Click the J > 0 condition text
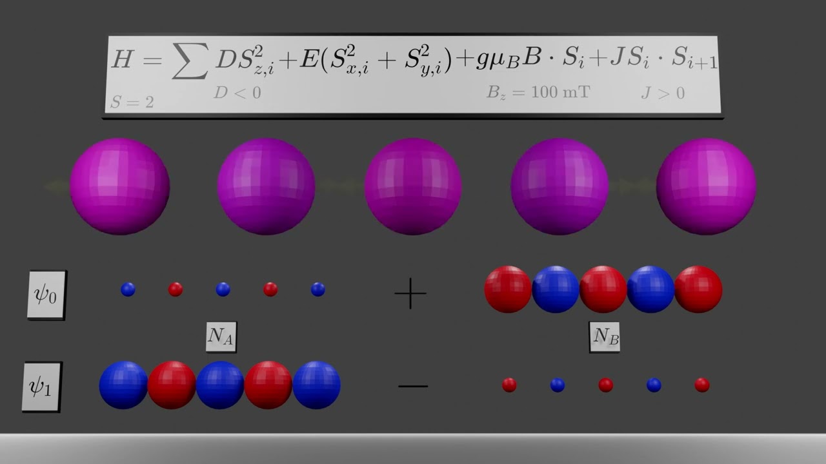Screen dimensions: 826x464 click(663, 93)
